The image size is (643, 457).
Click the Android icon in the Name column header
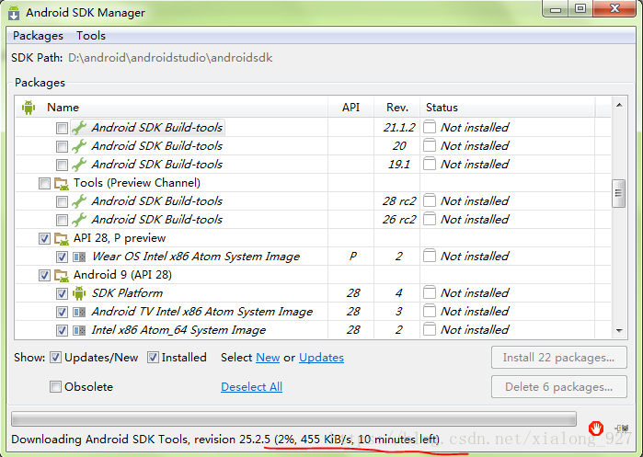[29, 108]
